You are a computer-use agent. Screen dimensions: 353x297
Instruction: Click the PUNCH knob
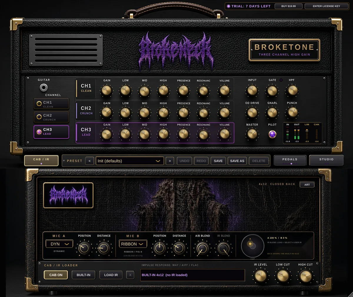292,113
